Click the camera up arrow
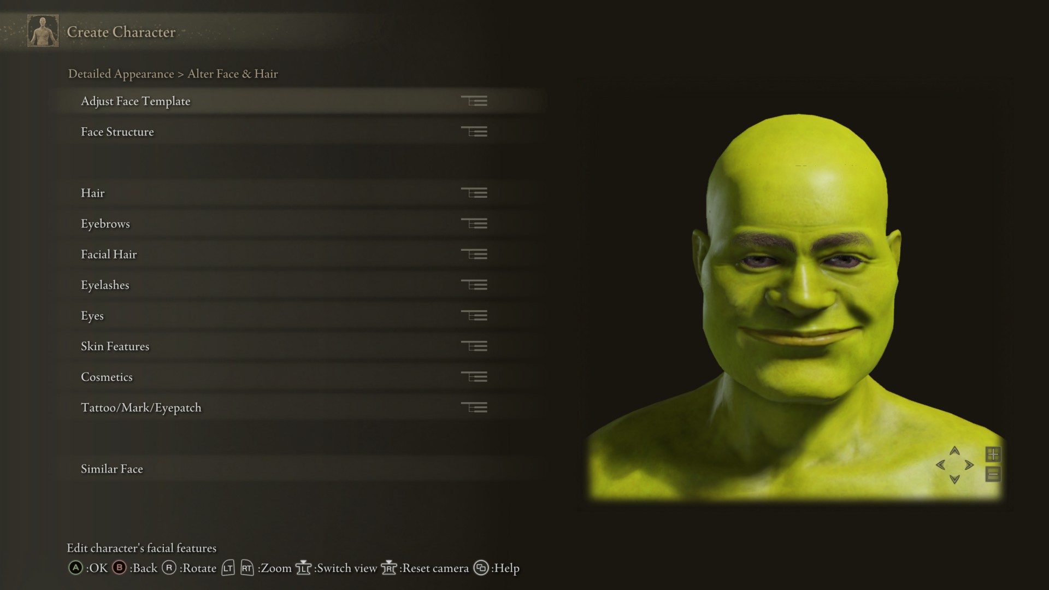Viewport: 1049px width, 590px height. [x=954, y=451]
